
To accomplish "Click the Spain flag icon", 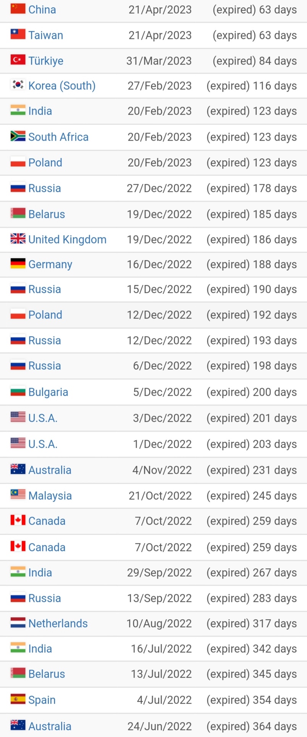I will coord(18,699).
